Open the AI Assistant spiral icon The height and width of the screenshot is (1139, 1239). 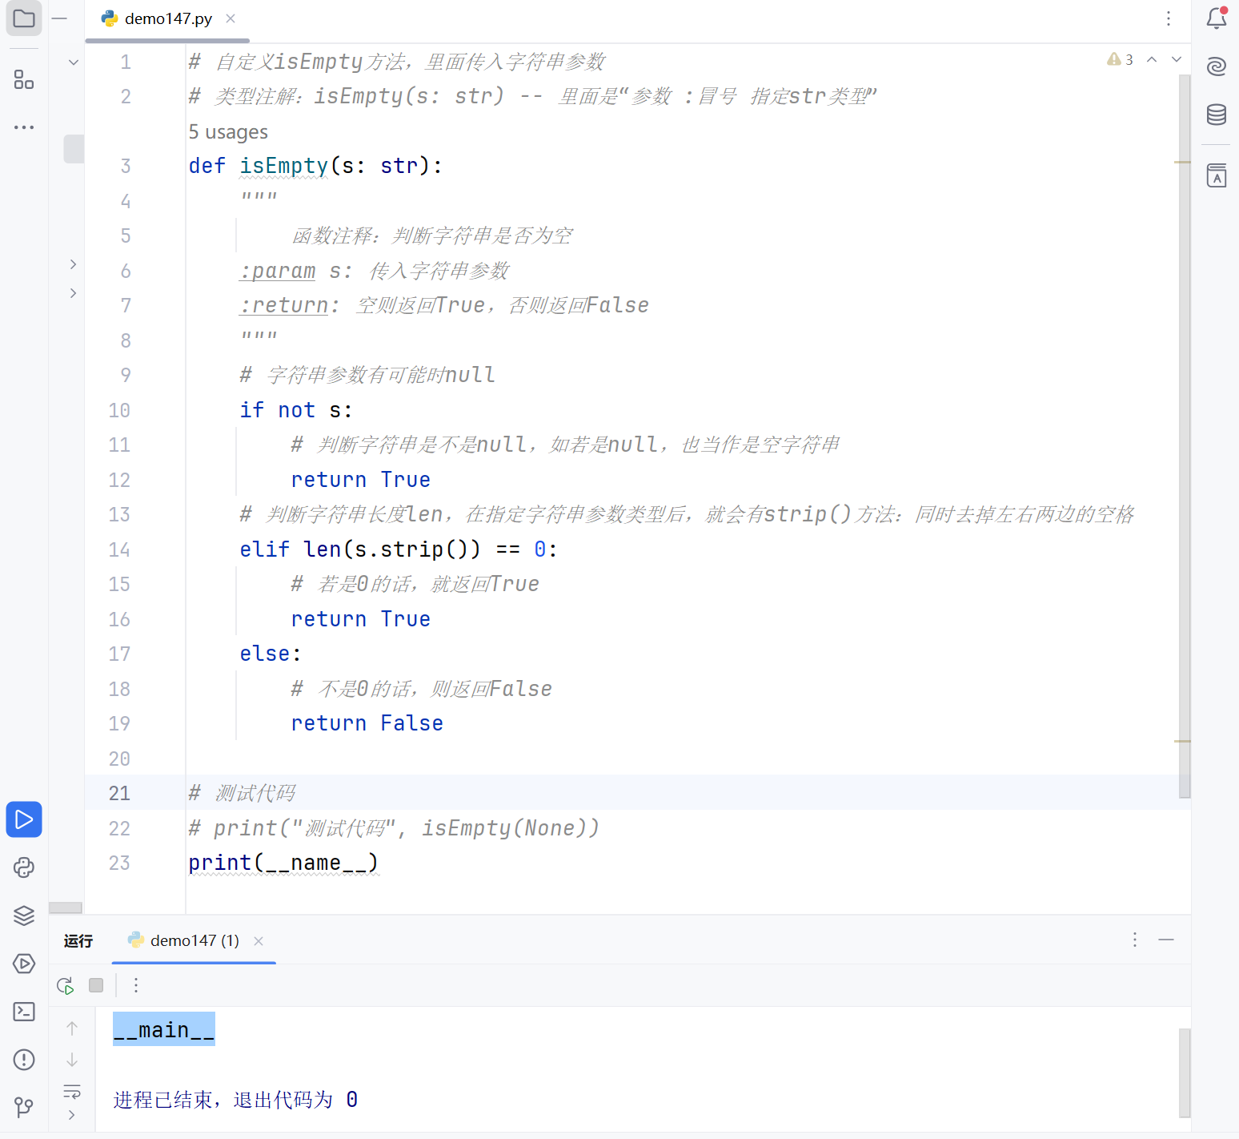pyautogui.click(x=1217, y=66)
